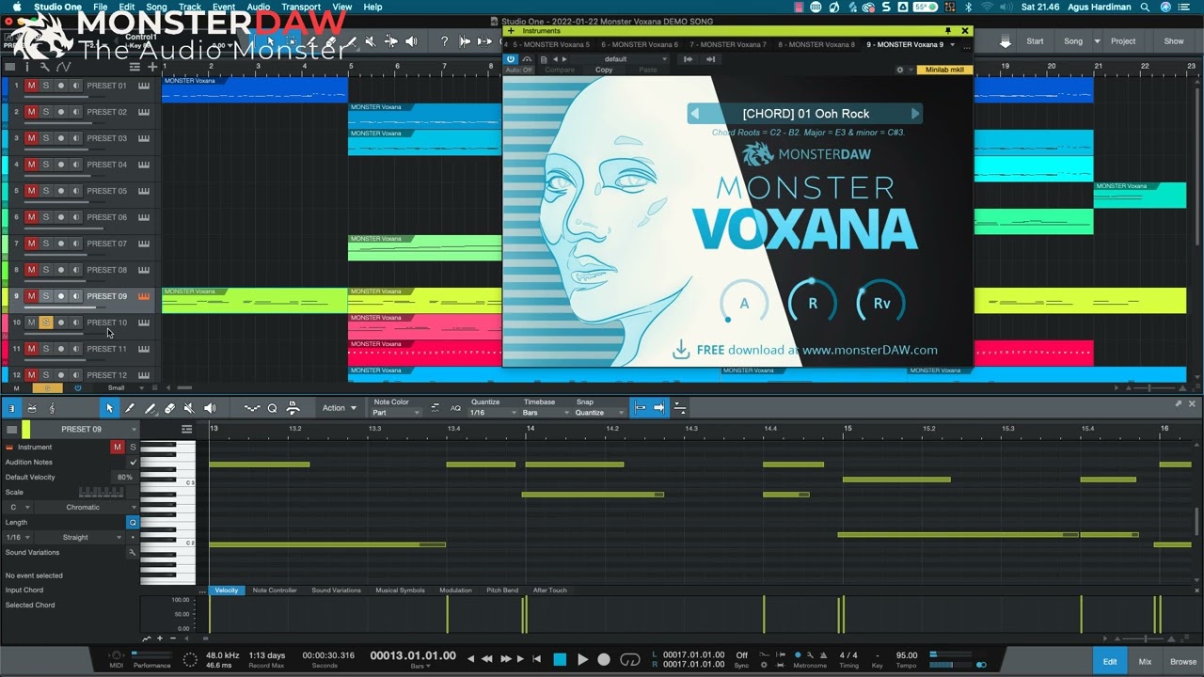This screenshot has height=677, width=1204.
Task: Open Straight length dropdown
Action: (x=80, y=537)
